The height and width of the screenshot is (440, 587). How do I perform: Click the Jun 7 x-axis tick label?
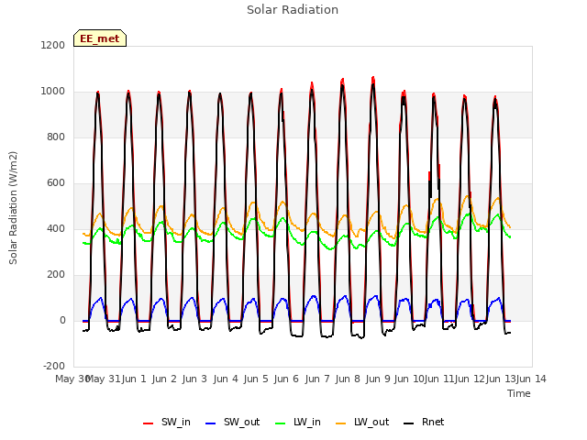click(x=317, y=379)
